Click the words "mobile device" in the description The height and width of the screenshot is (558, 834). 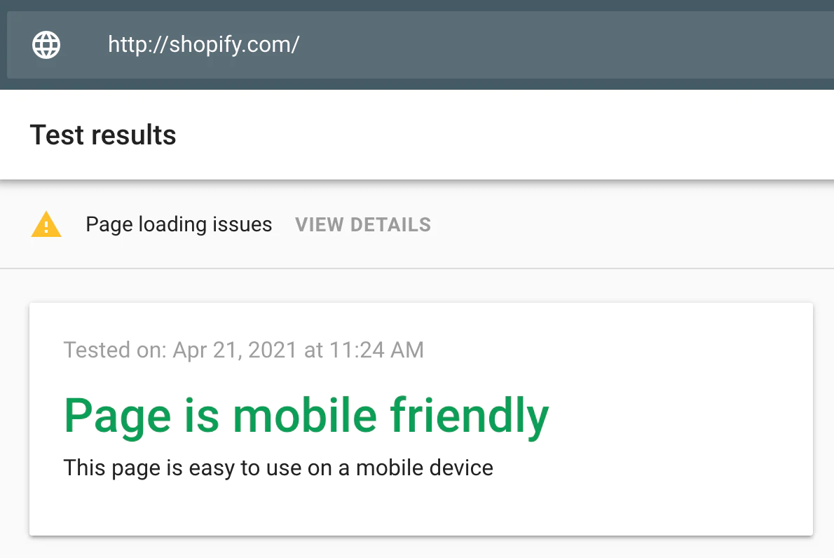coord(425,468)
